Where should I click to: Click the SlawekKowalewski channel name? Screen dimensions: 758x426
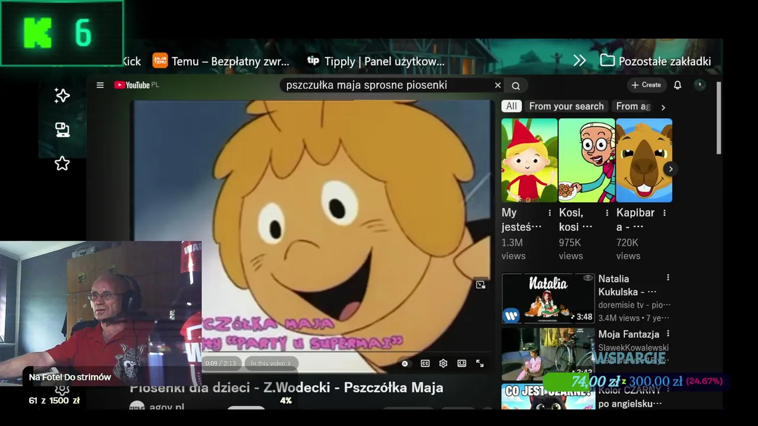click(x=634, y=348)
